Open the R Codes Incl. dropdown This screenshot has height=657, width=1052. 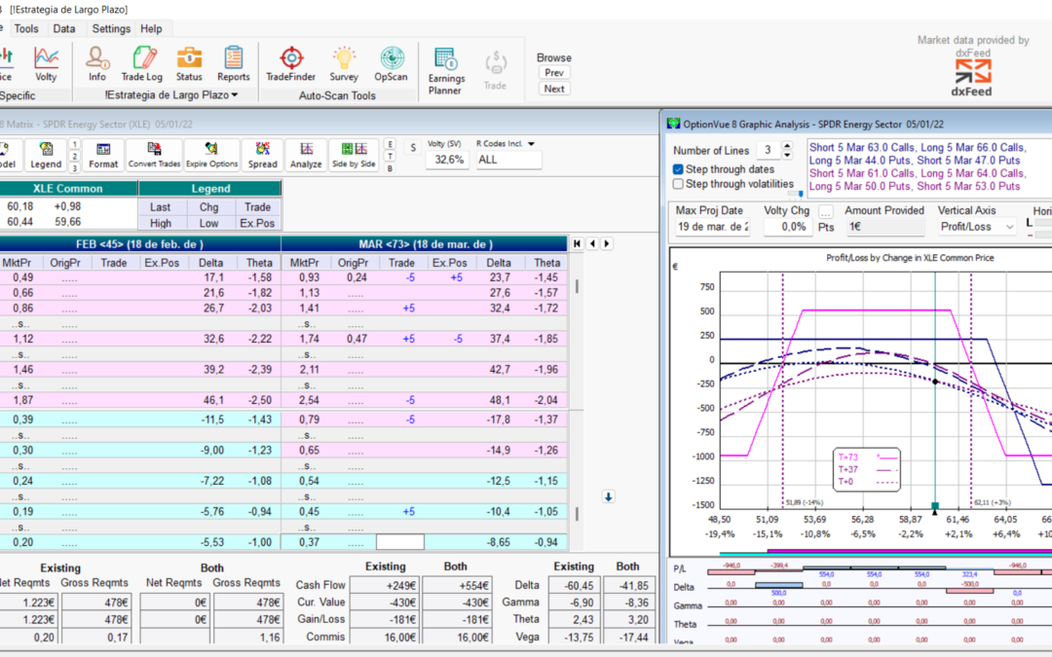[532, 143]
